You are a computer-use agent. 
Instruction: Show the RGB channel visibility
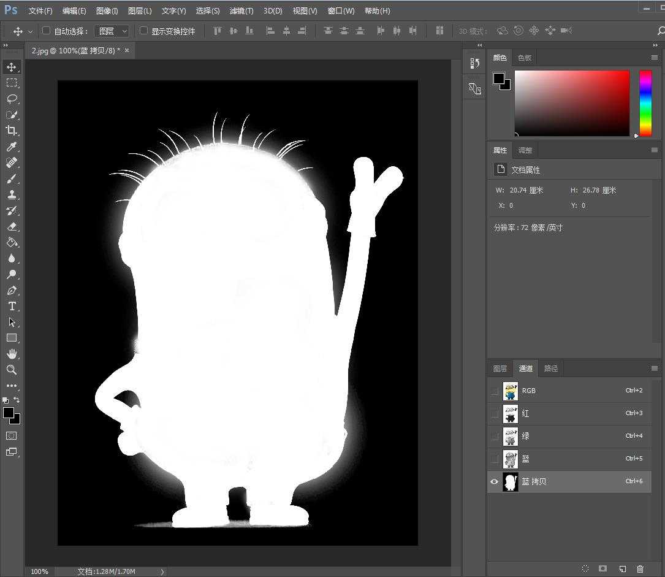point(494,391)
